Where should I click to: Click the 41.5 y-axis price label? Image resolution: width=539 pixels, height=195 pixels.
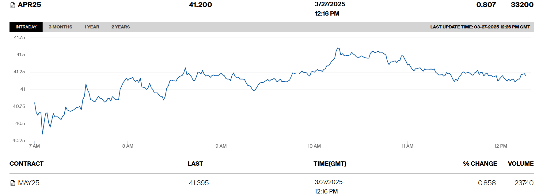[21, 55]
